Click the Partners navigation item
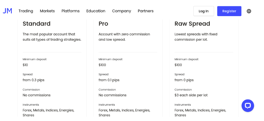 point(146,11)
